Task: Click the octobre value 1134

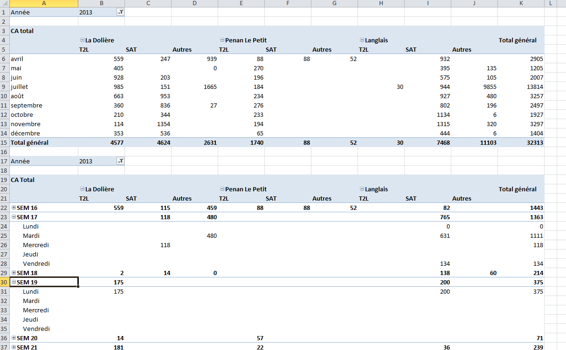Action: click(443, 114)
